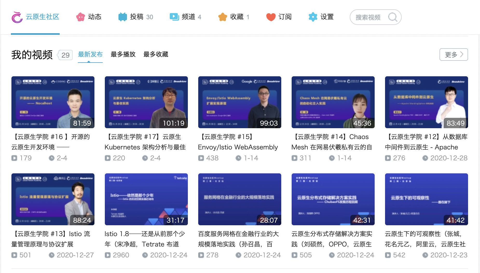Open 云原生分布式存储解决方案实践 video title
Screen dimensions: 480x273
click(x=332, y=239)
